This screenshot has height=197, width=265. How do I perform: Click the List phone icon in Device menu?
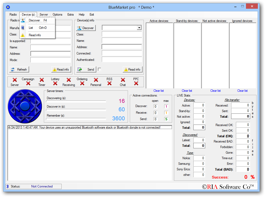[x=23, y=28]
